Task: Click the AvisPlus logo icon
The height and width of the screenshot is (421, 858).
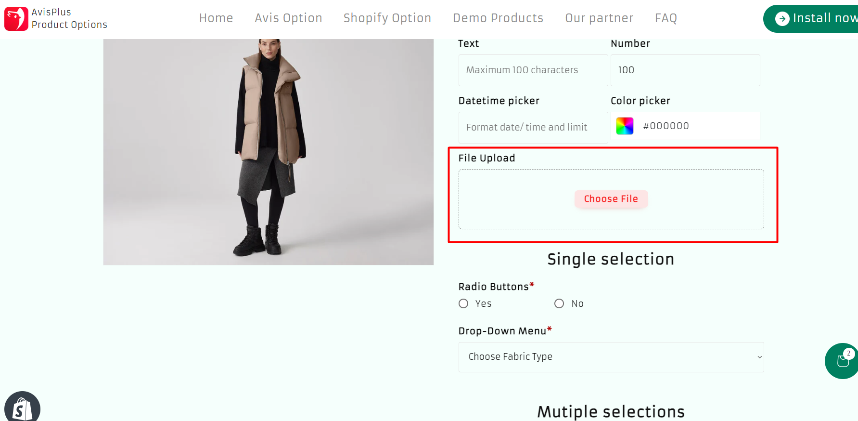Action: pos(16,19)
